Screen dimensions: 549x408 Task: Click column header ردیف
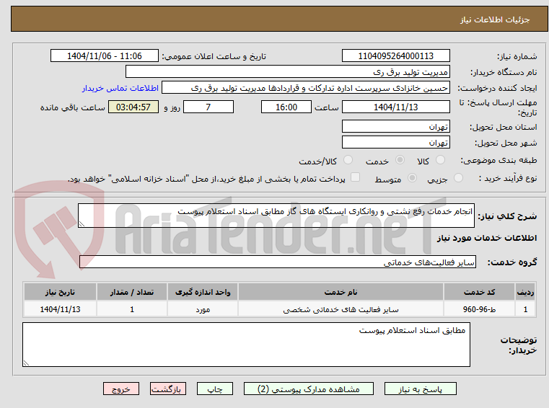pos(525,292)
